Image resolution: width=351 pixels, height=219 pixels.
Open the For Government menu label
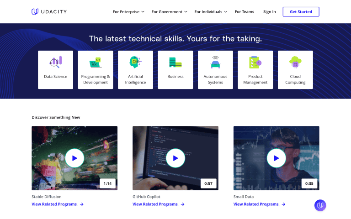(x=167, y=11)
